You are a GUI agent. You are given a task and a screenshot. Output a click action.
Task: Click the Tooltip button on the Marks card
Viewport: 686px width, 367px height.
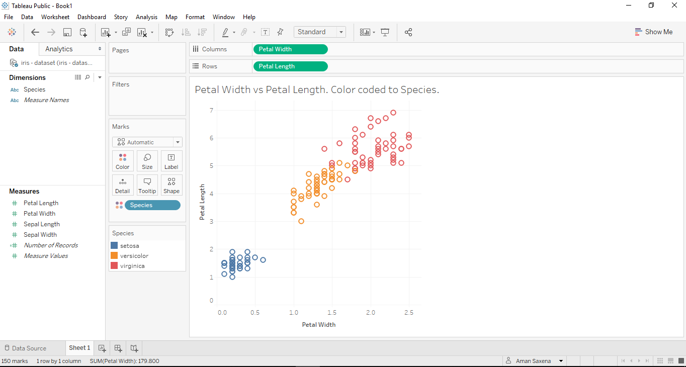[147, 185]
